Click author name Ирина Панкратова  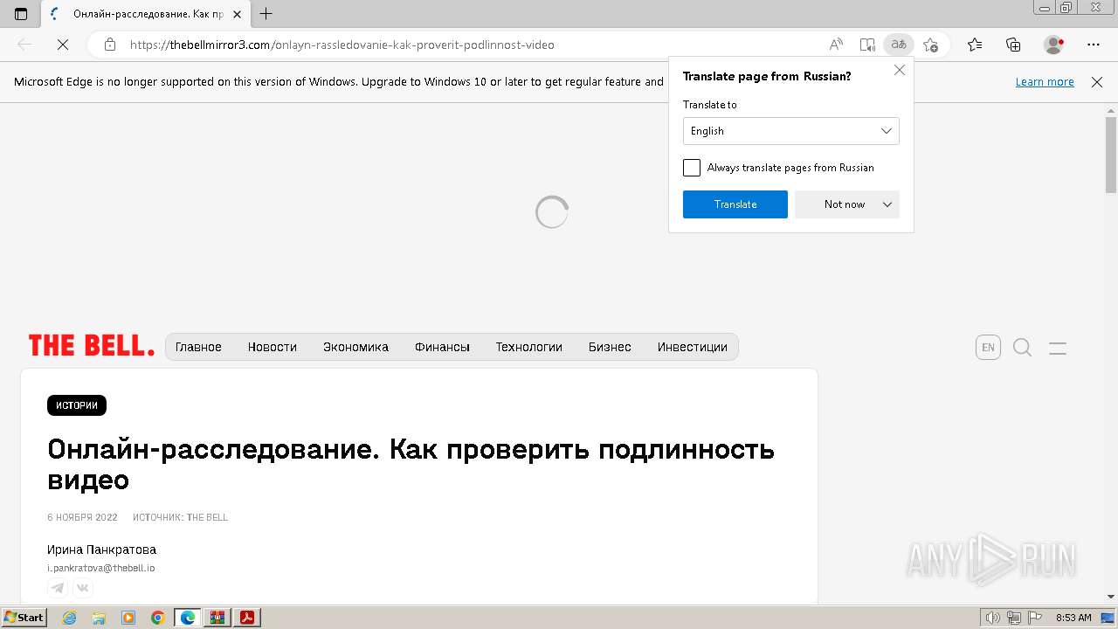pyautogui.click(x=102, y=550)
